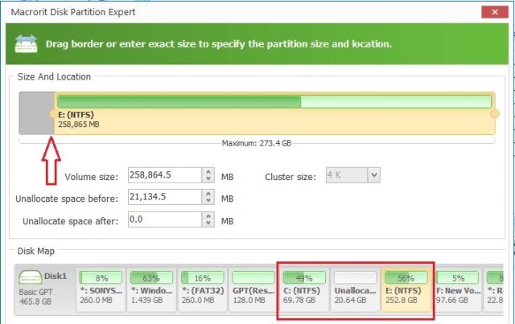Click the left resize handle of the E: partition
515x324 pixels.
pyautogui.click(x=53, y=114)
